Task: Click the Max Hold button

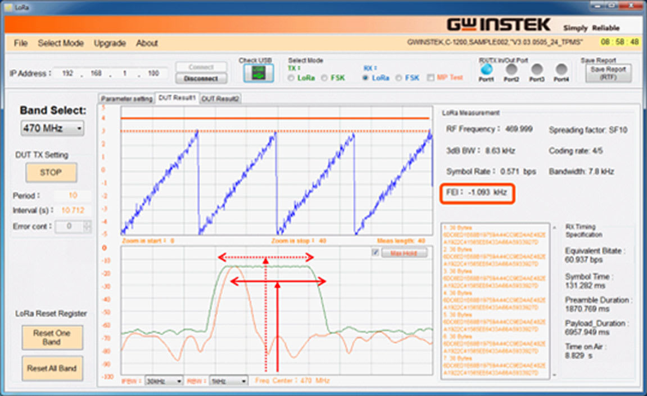Action: click(404, 253)
